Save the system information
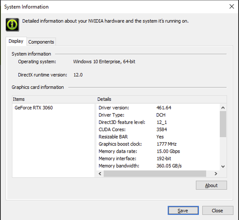 [x=183, y=211]
